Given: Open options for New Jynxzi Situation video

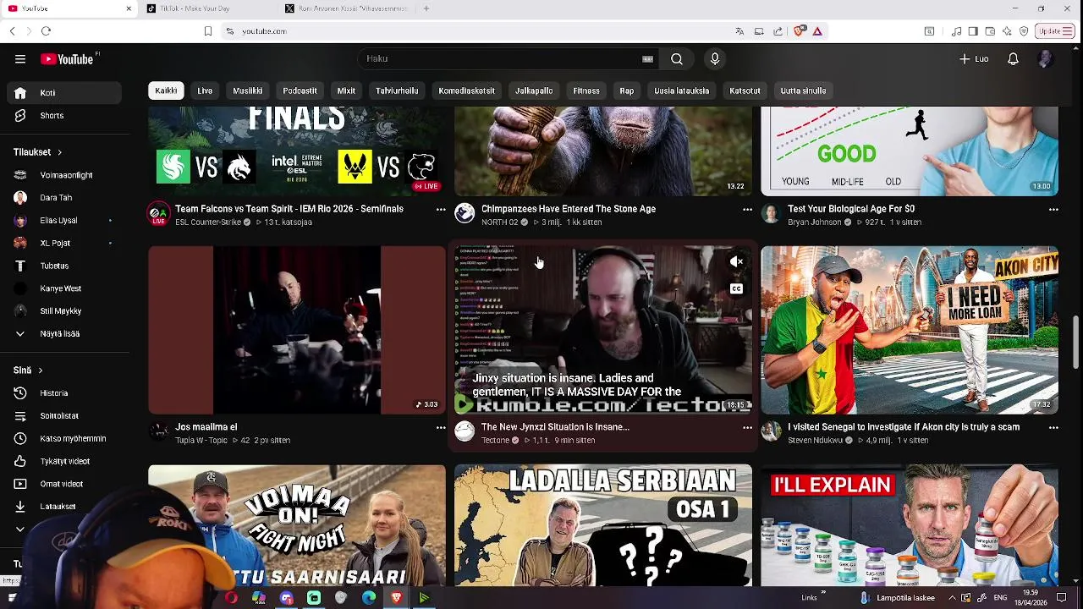Looking at the screenshot, I should (x=747, y=428).
